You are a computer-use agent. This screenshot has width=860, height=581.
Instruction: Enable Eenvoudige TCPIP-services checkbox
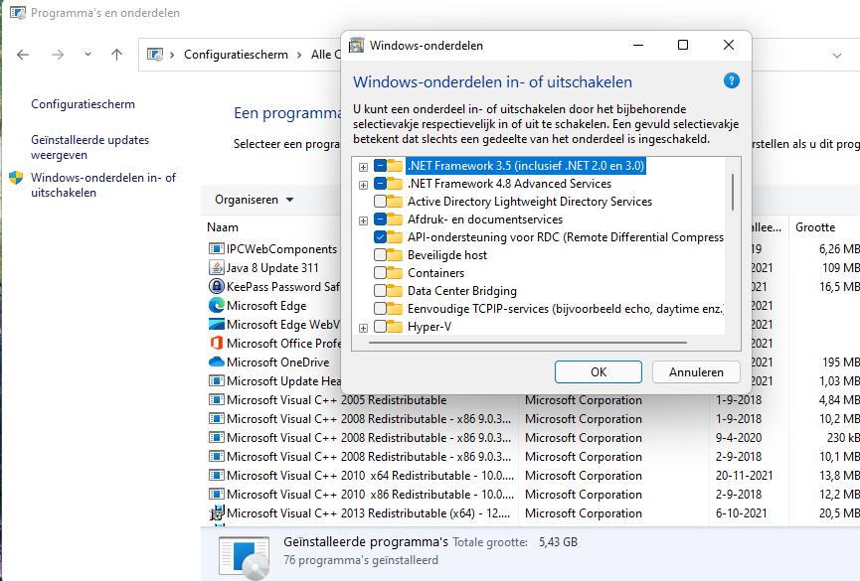(380, 309)
